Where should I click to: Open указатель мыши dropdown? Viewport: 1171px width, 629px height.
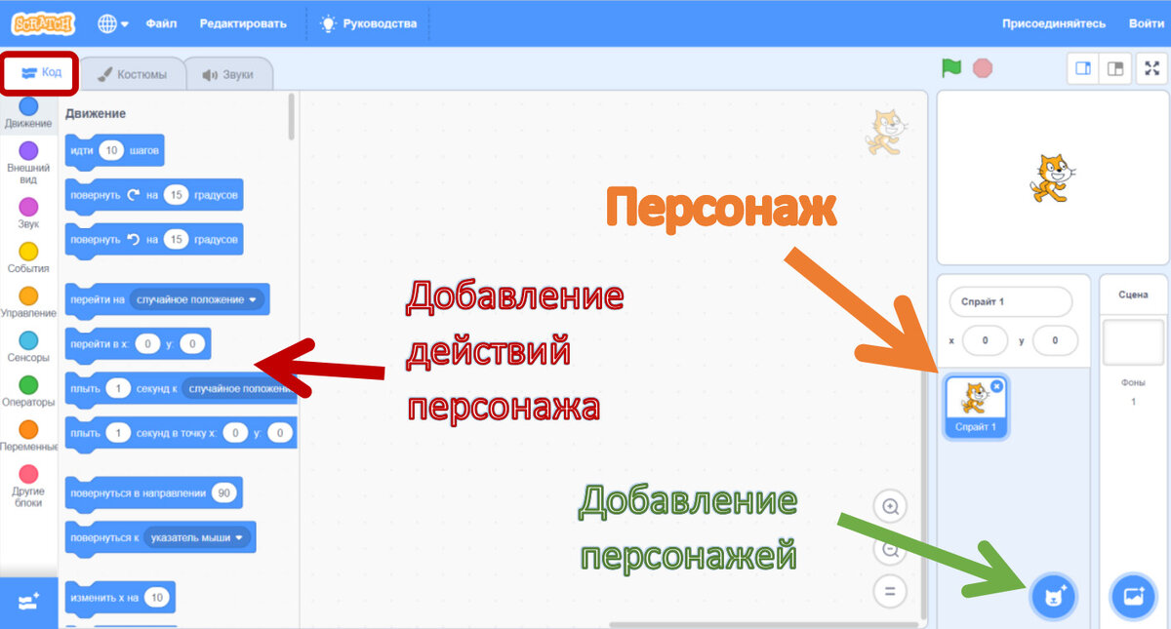click(x=197, y=537)
